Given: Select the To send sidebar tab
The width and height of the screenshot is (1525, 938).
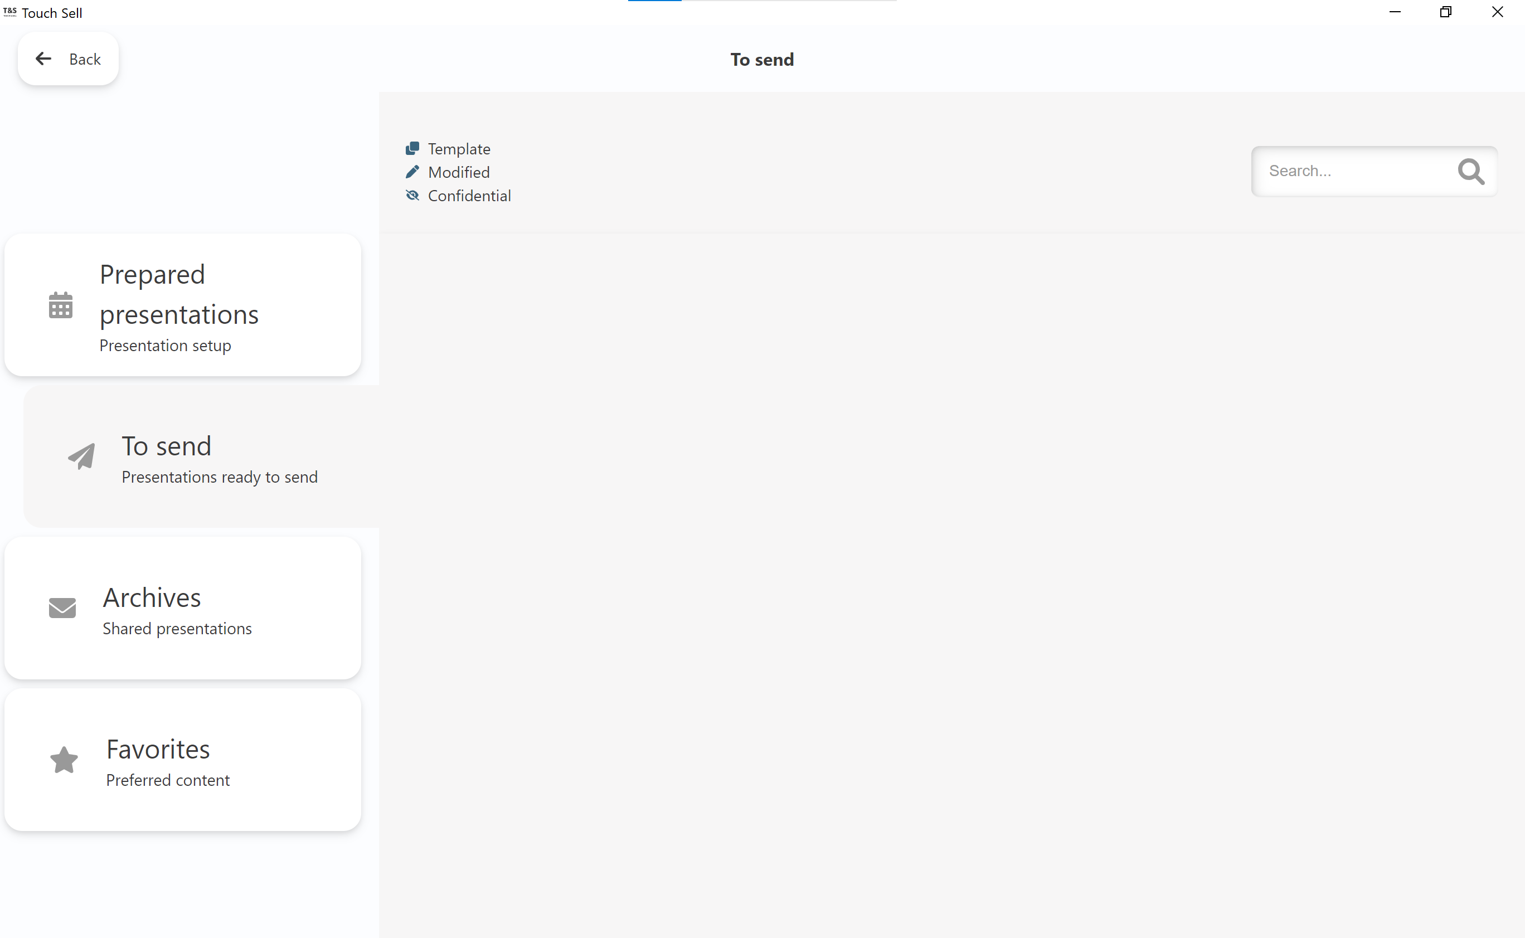Looking at the screenshot, I should tap(201, 456).
